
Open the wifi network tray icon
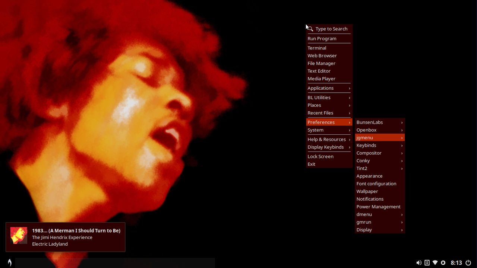click(x=435, y=263)
